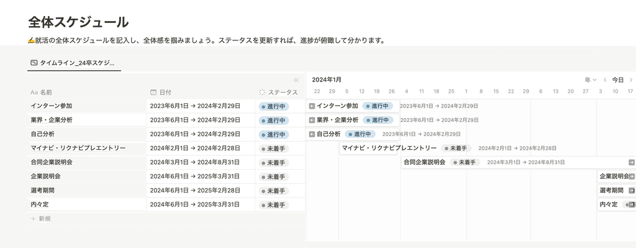Go to next period with right chevron
Viewport: 636px width, 248px height.
point(631,80)
